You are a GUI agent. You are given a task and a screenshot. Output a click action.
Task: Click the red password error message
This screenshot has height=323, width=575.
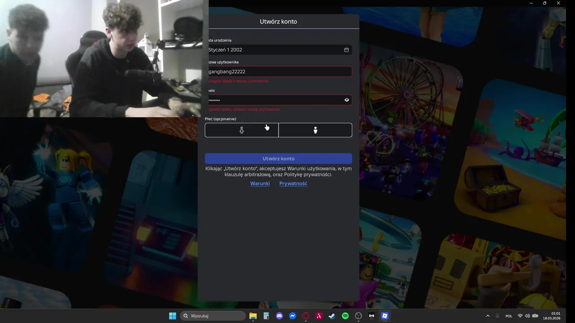point(243,109)
